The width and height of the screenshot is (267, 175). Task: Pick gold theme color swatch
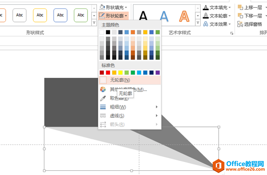pyautogui.click(x=145, y=32)
